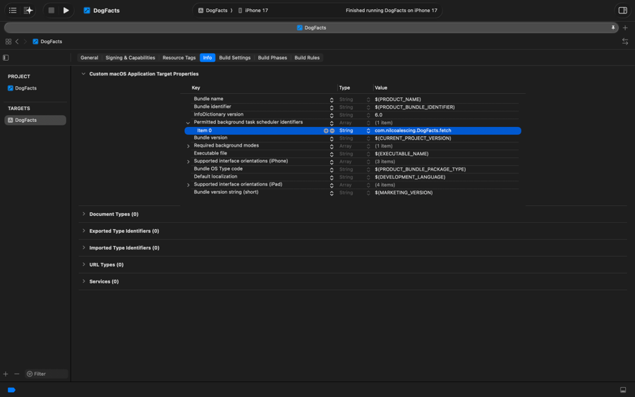Expand Imported Type Identifiers section

(x=83, y=248)
